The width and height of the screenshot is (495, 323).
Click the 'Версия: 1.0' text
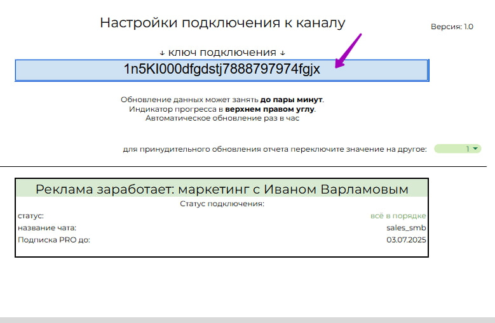click(452, 27)
